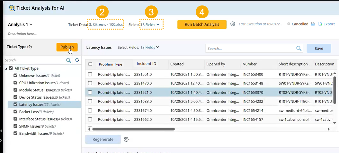The image size is (339, 153).
Task: Click the Export icon
Action: (320, 24)
